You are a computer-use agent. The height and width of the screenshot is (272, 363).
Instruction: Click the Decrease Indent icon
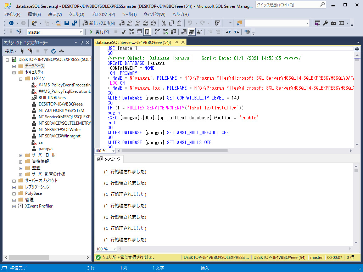[x=229, y=32]
